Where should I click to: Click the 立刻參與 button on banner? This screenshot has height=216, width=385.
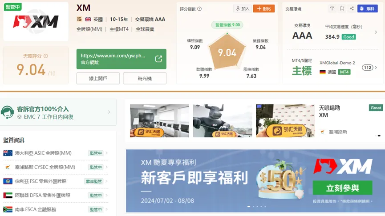(343, 188)
